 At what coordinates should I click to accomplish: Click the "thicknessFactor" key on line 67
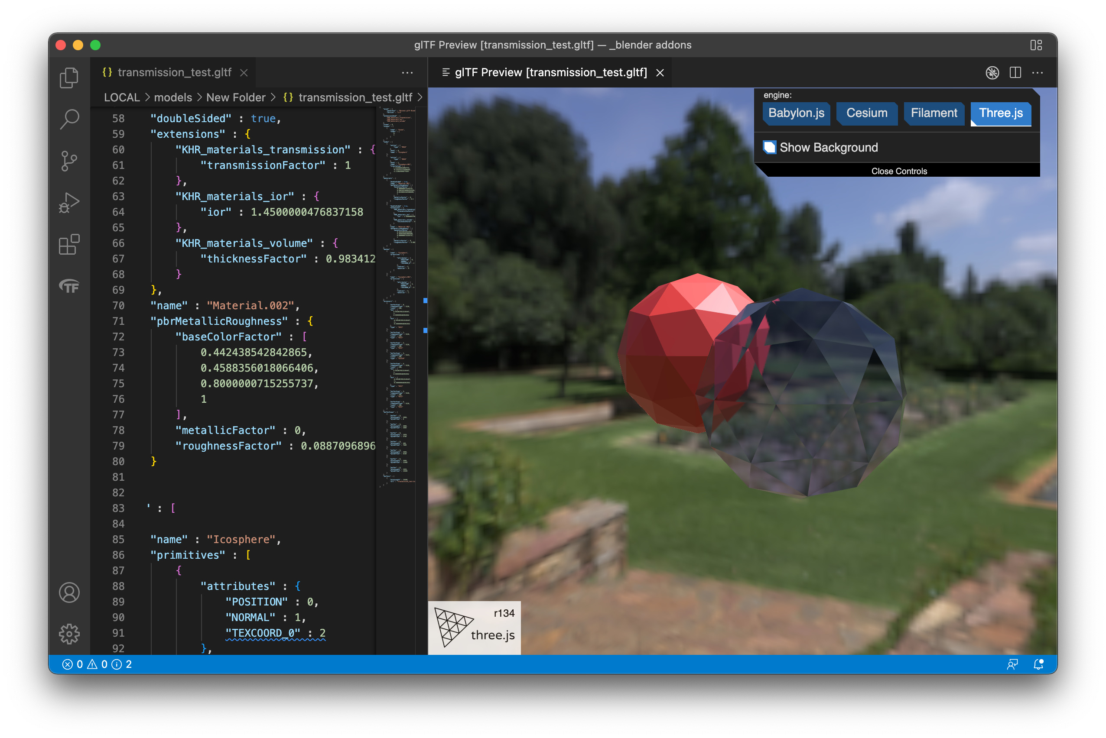tap(253, 259)
